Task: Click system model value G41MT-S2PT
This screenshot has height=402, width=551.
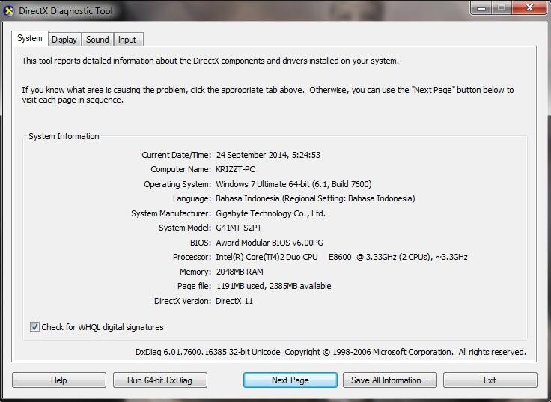Action: tap(239, 228)
